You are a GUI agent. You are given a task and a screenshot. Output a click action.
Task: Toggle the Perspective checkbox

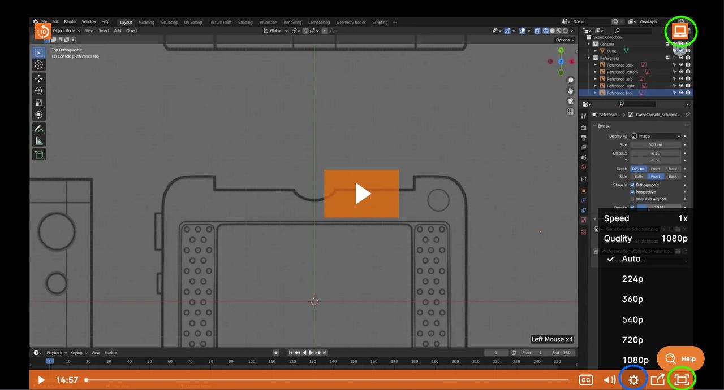point(632,192)
